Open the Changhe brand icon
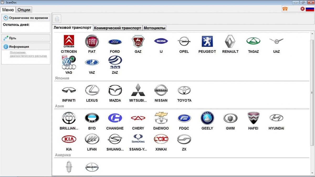The width and height of the screenshot is (315, 177). pos(115,118)
